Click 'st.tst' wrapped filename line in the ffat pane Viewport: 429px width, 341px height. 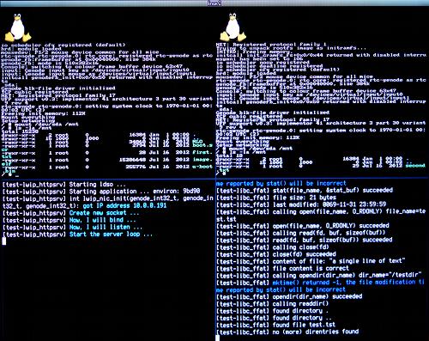[x=227, y=219]
